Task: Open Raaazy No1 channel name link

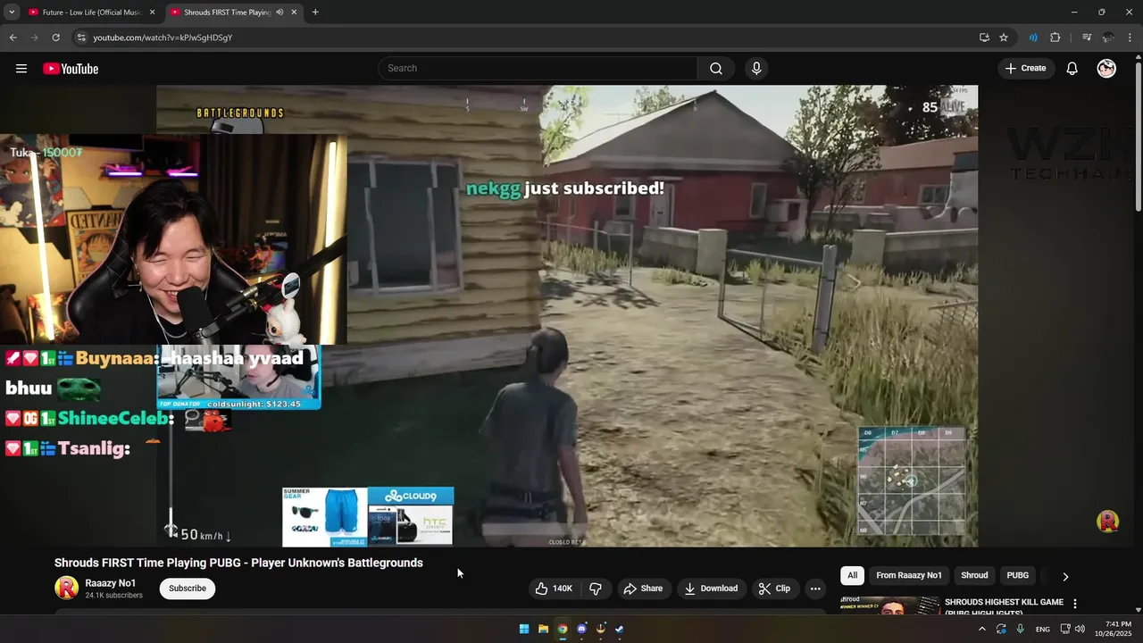Action: click(111, 583)
